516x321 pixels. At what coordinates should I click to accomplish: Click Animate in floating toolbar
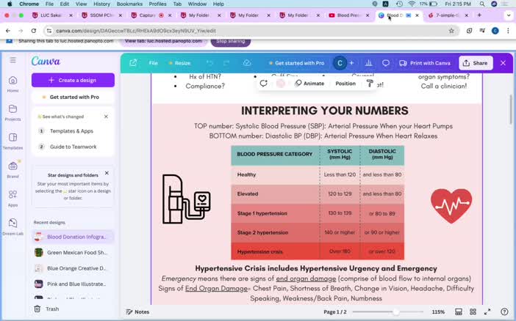tap(309, 84)
